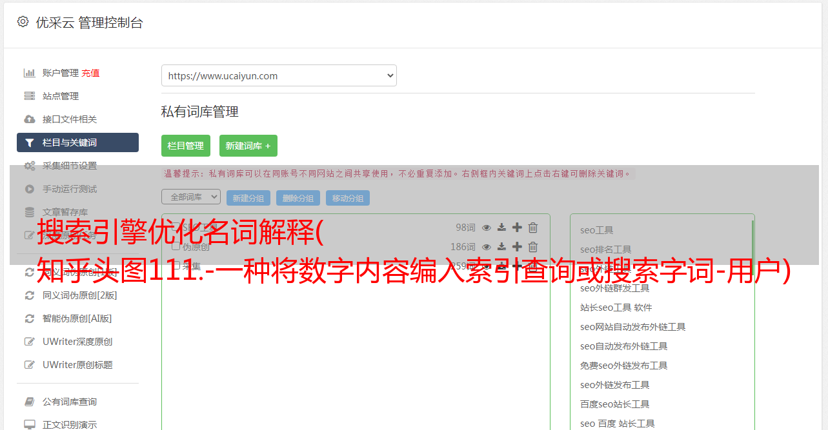Select keyword 'seo工具' in the right list

pos(597,230)
